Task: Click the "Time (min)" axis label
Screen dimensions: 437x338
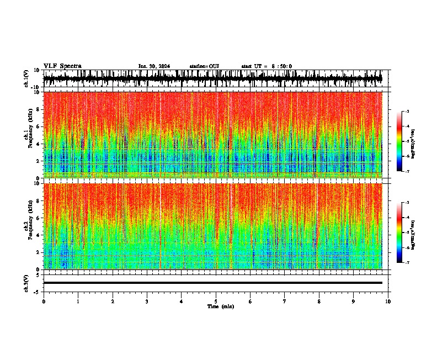Action: [221, 307]
